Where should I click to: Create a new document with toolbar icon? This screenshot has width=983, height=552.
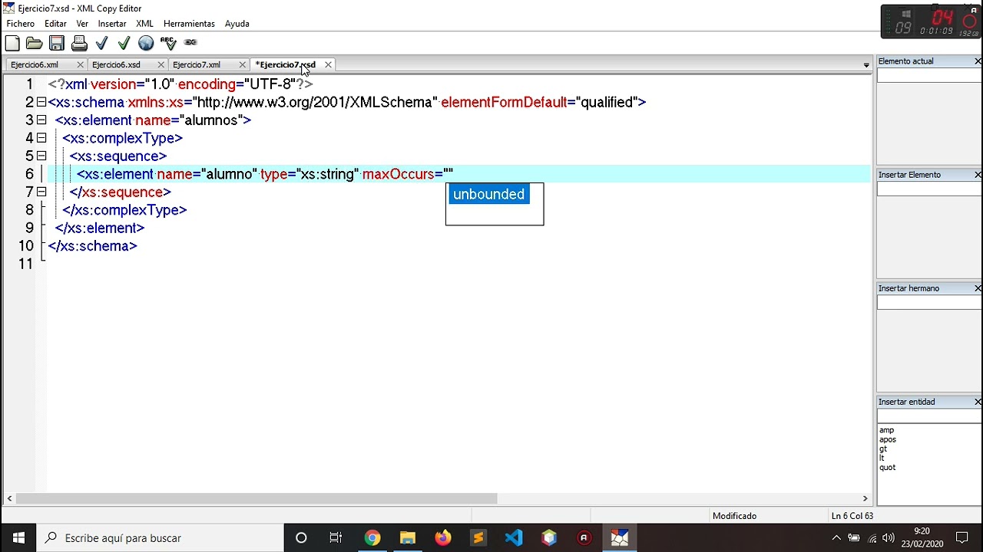pyautogui.click(x=12, y=43)
